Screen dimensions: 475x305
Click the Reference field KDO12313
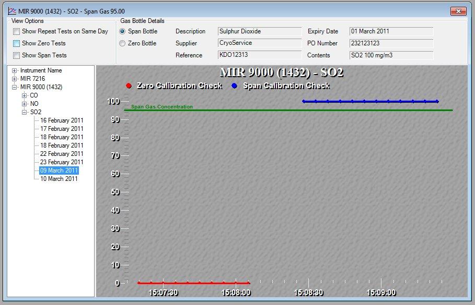click(x=260, y=55)
